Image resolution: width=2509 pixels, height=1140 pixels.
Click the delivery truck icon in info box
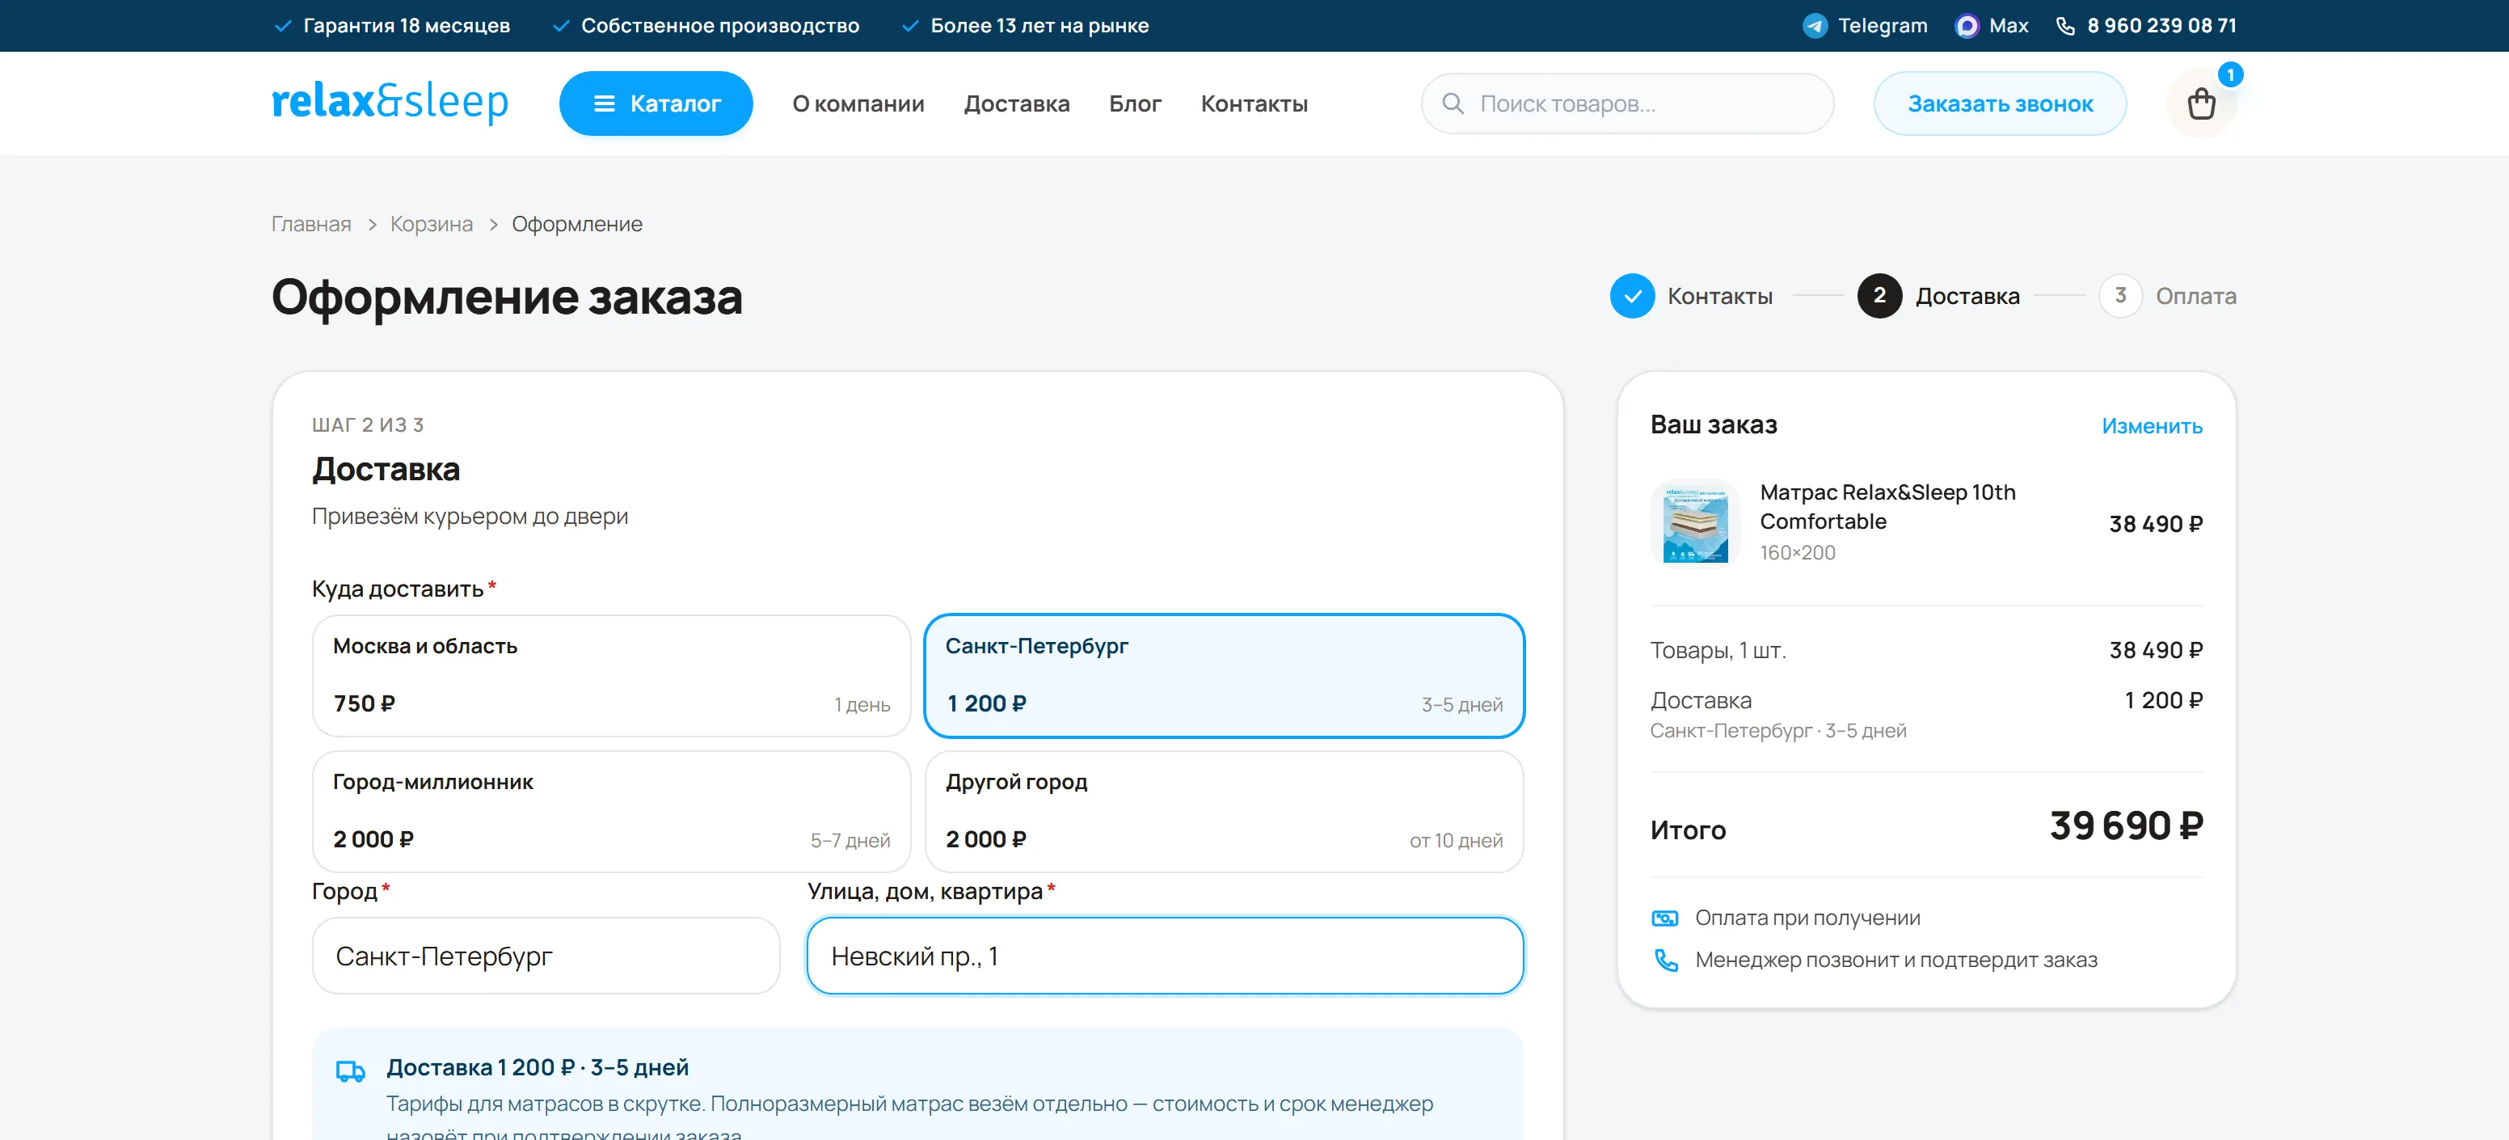pos(351,1070)
